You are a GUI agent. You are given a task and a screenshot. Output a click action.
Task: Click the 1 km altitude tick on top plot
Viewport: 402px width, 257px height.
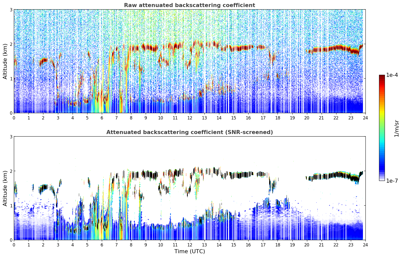tap(11, 78)
